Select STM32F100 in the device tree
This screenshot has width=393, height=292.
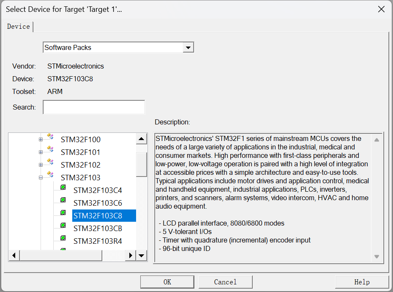pyautogui.click(x=80, y=140)
